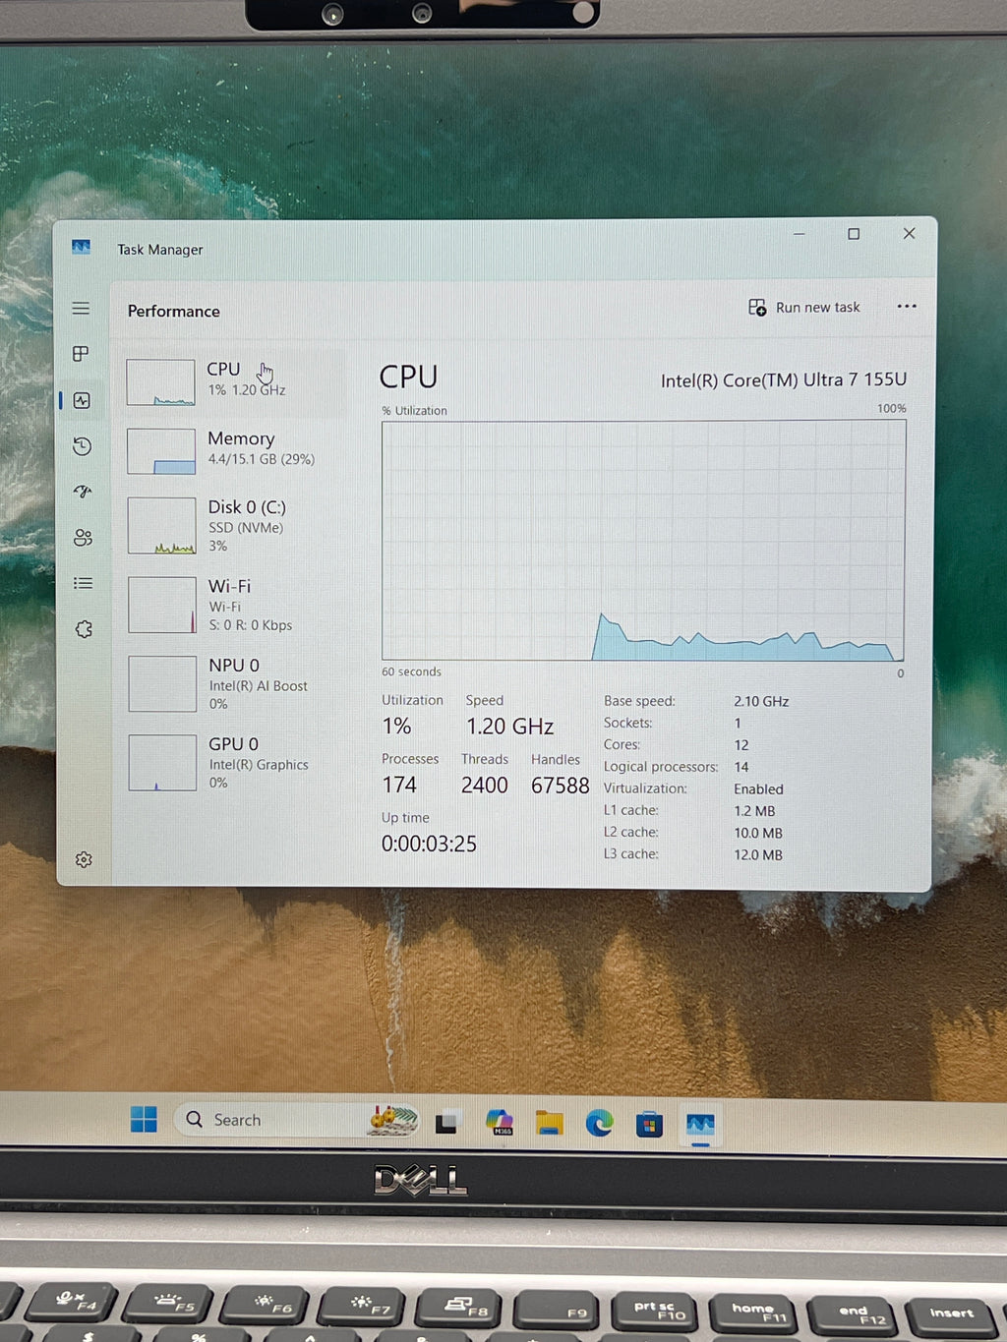Select the NPU 0 performance item

[235, 683]
